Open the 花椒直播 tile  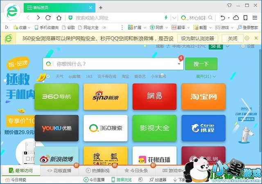pyautogui.click(x=155, y=156)
